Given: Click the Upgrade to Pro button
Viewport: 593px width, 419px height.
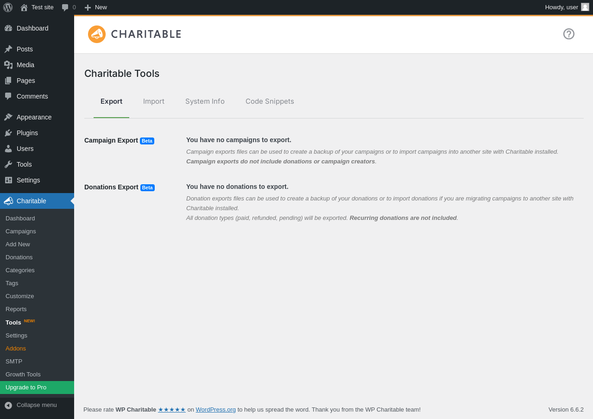Looking at the screenshot, I should coord(37,388).
